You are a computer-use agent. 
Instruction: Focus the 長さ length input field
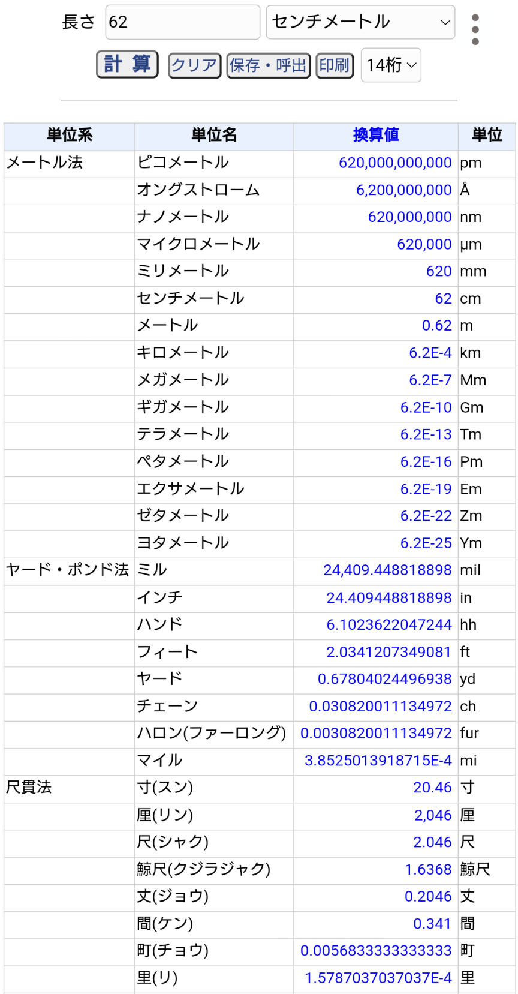182,22
